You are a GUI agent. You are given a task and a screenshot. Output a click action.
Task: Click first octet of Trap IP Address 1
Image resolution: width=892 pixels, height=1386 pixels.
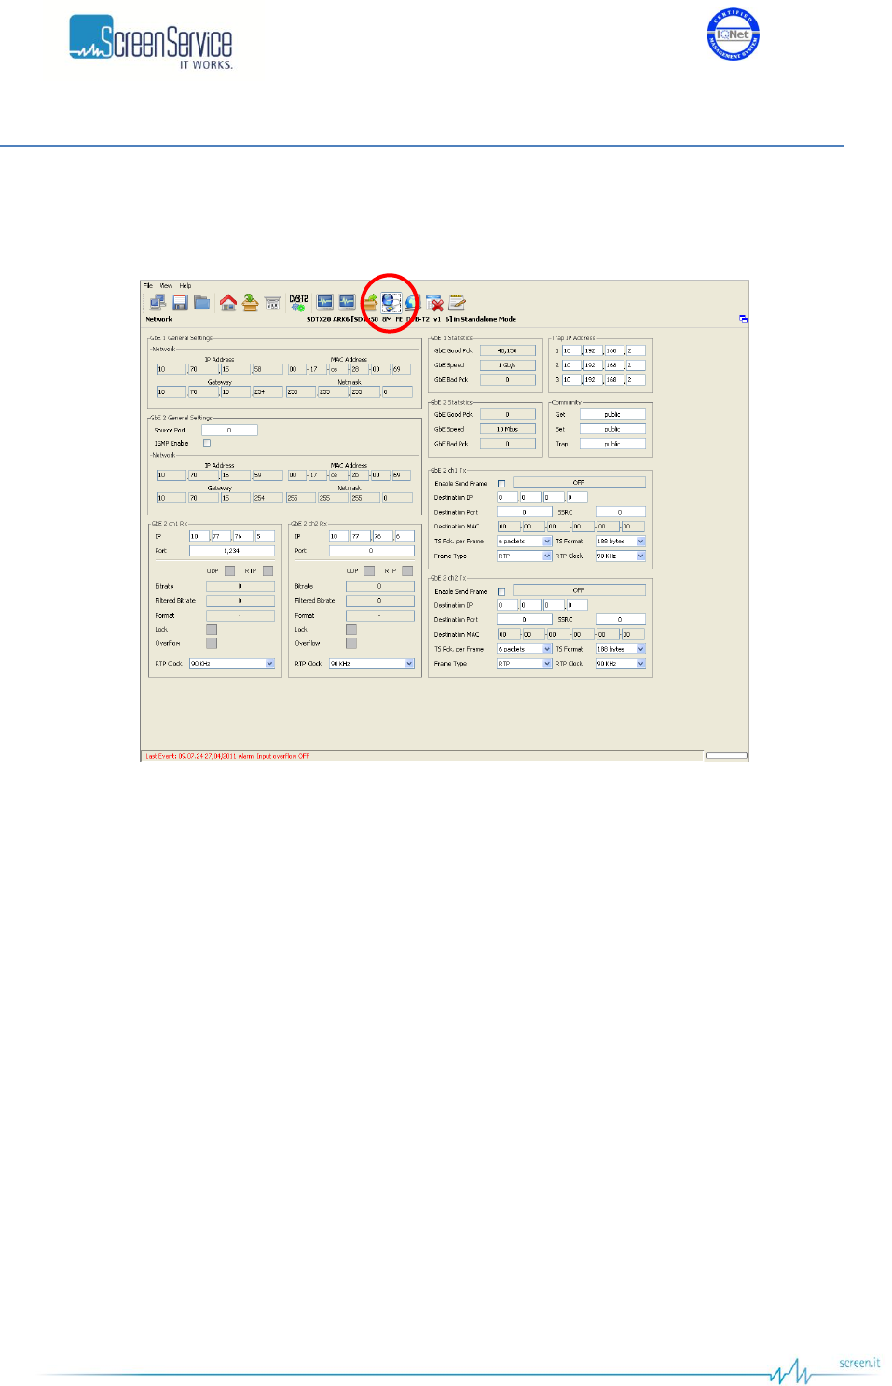(571, 351)
